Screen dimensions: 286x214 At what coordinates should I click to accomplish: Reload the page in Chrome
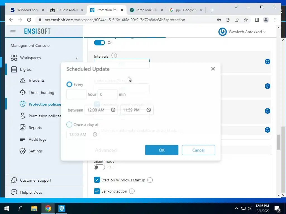click(x=29, y=20)
